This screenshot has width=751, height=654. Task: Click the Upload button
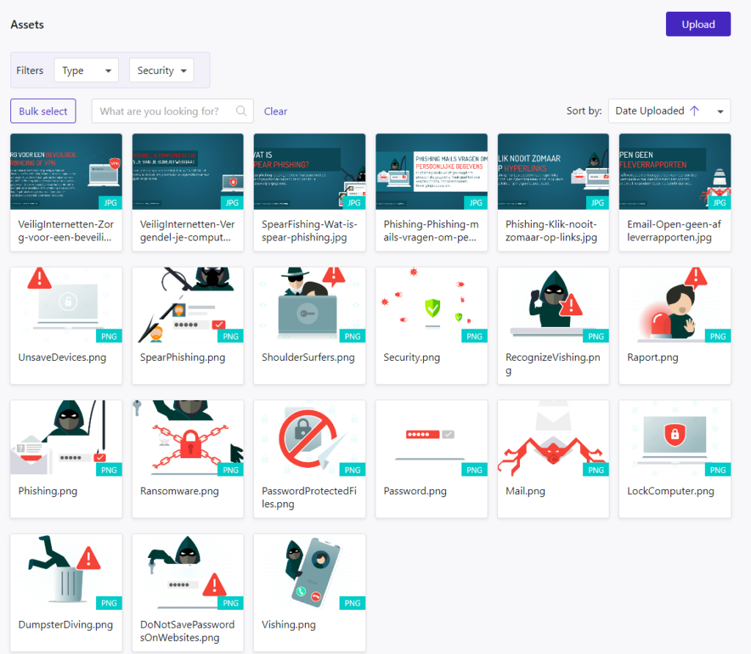pos(697,24)
